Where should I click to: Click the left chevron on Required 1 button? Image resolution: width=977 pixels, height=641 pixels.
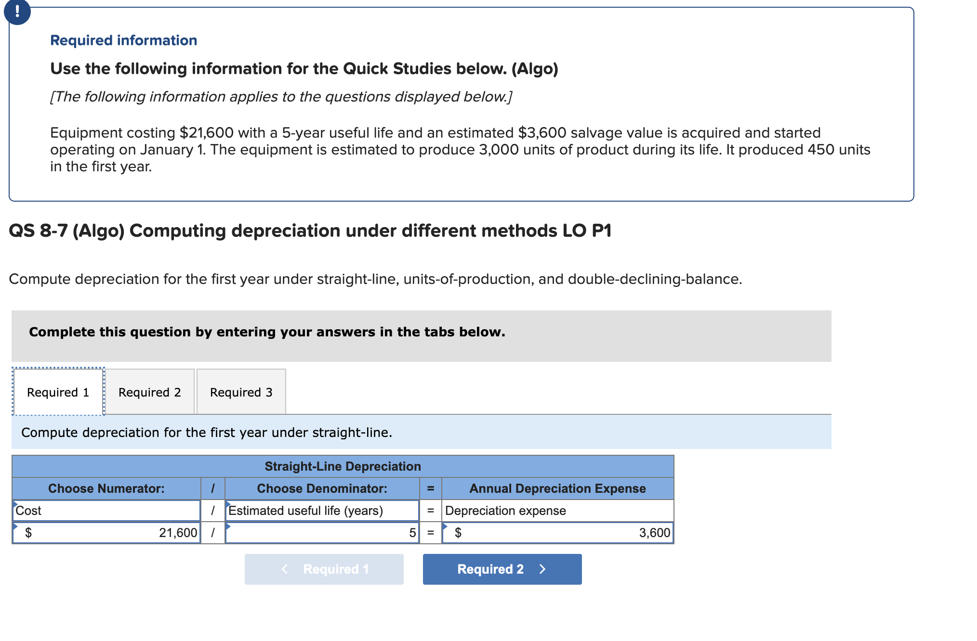click(284, 569)
